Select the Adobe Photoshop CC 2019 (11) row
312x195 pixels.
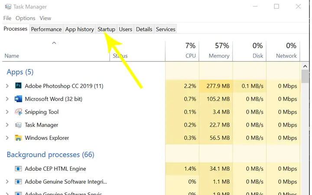(x=151, y=86)
